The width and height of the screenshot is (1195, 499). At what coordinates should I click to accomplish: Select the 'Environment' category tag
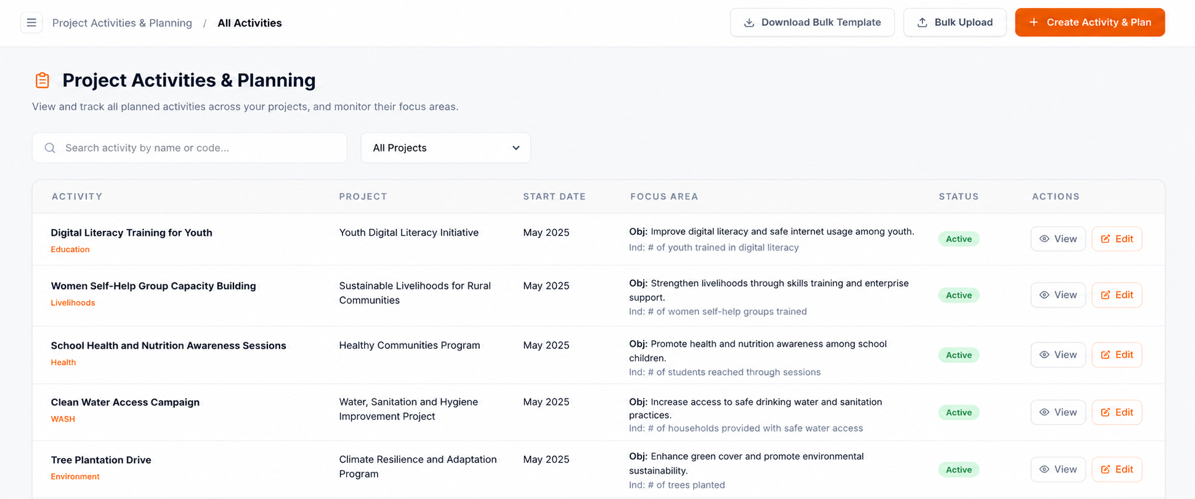point(75,476)
